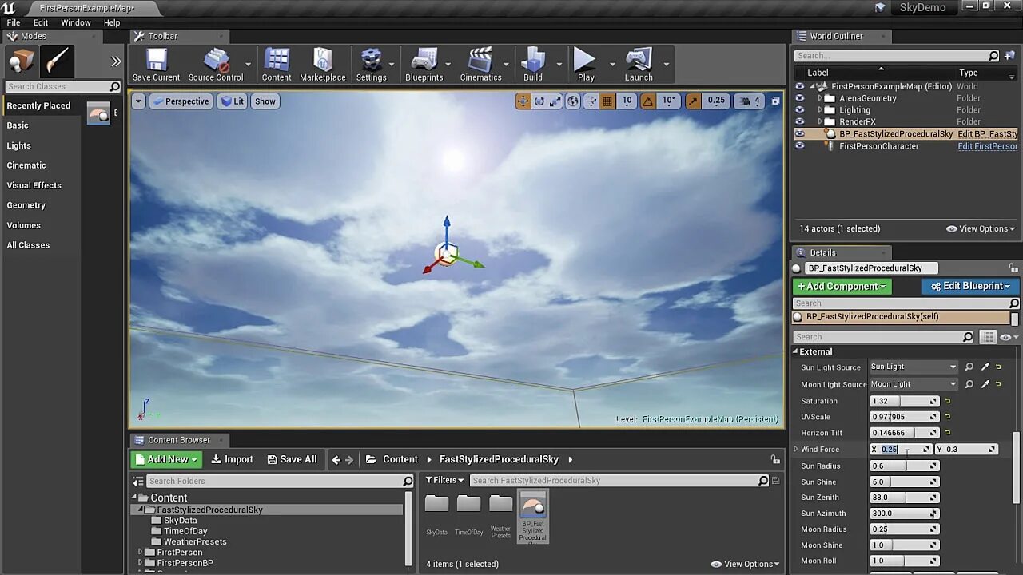Open the Edit menu
Viewport: 1023px width, 575px height.
tap(41, 22)
